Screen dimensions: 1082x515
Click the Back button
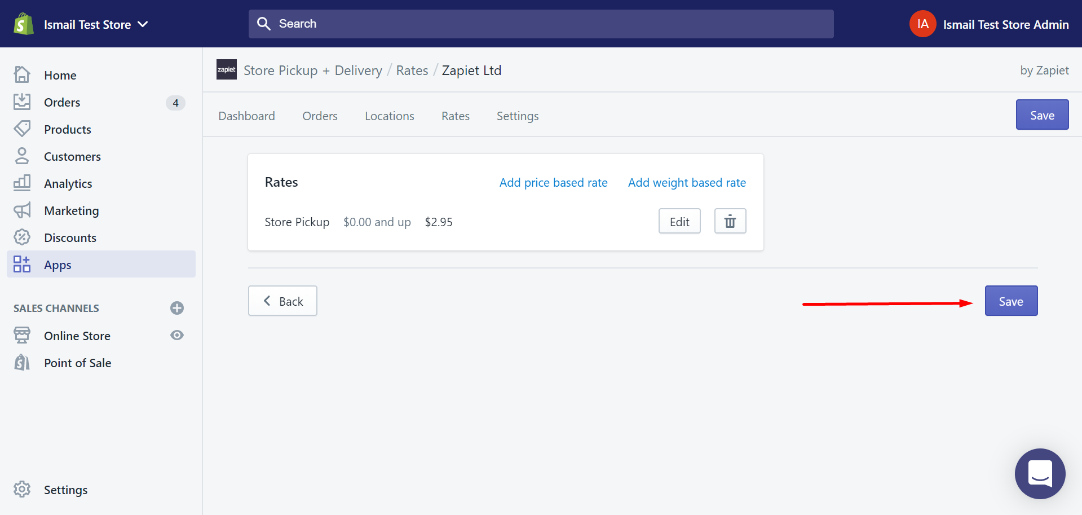coord(282,301)
